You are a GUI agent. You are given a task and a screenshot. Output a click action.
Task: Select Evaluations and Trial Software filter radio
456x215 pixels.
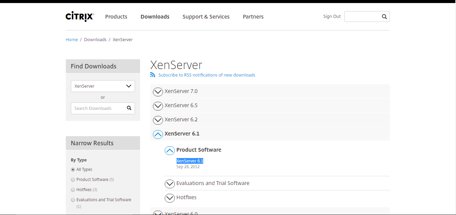(x=73, y=200)
